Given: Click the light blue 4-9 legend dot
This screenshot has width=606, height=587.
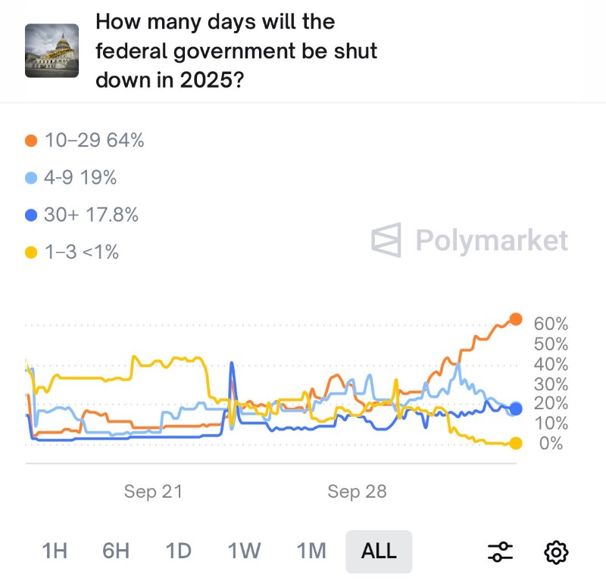Looking at the screenshot, I should pos(31,179).
